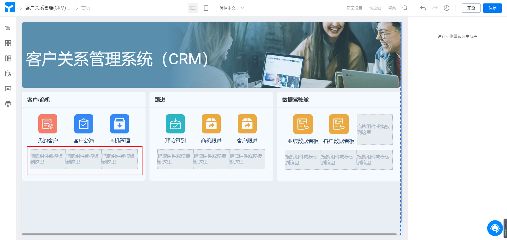Screen dimensions: 507x240
Task: Select the 商机跟进 label
Action: (211, 141)
